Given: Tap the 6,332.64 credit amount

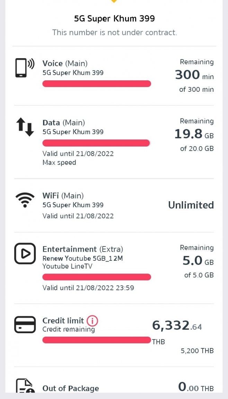Looking at the screenshot, I should click(177, 325).
